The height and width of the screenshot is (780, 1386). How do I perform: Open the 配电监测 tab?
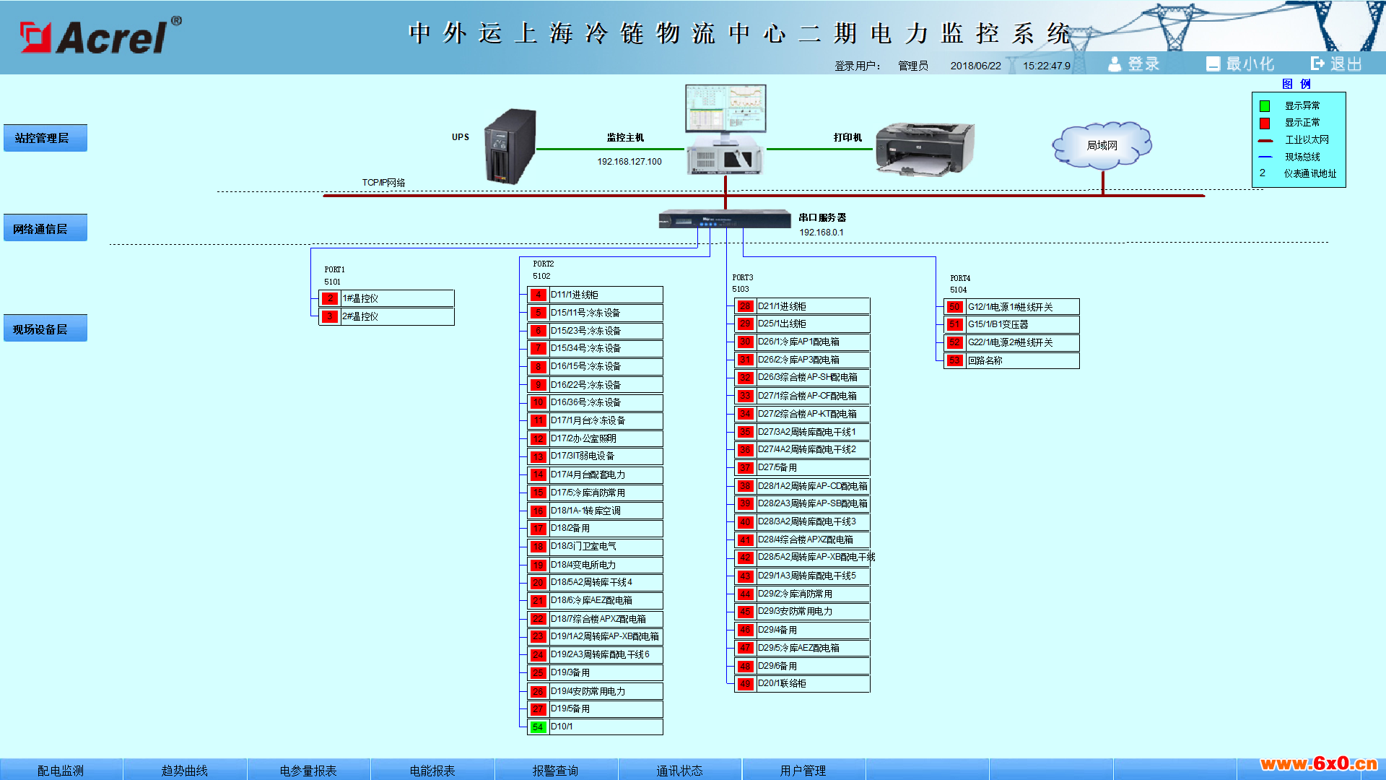[61, 770]
